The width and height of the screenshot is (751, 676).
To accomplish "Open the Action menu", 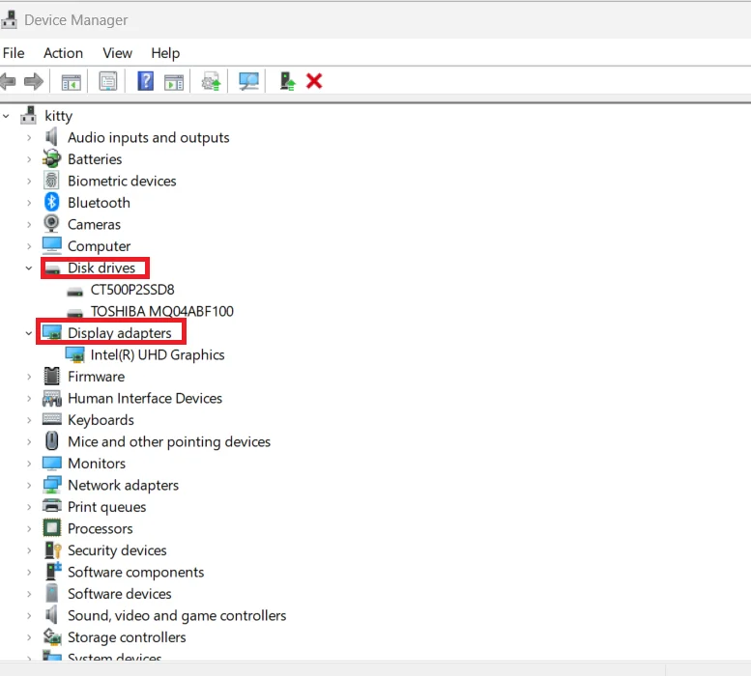I will click(x=63, y=52).
